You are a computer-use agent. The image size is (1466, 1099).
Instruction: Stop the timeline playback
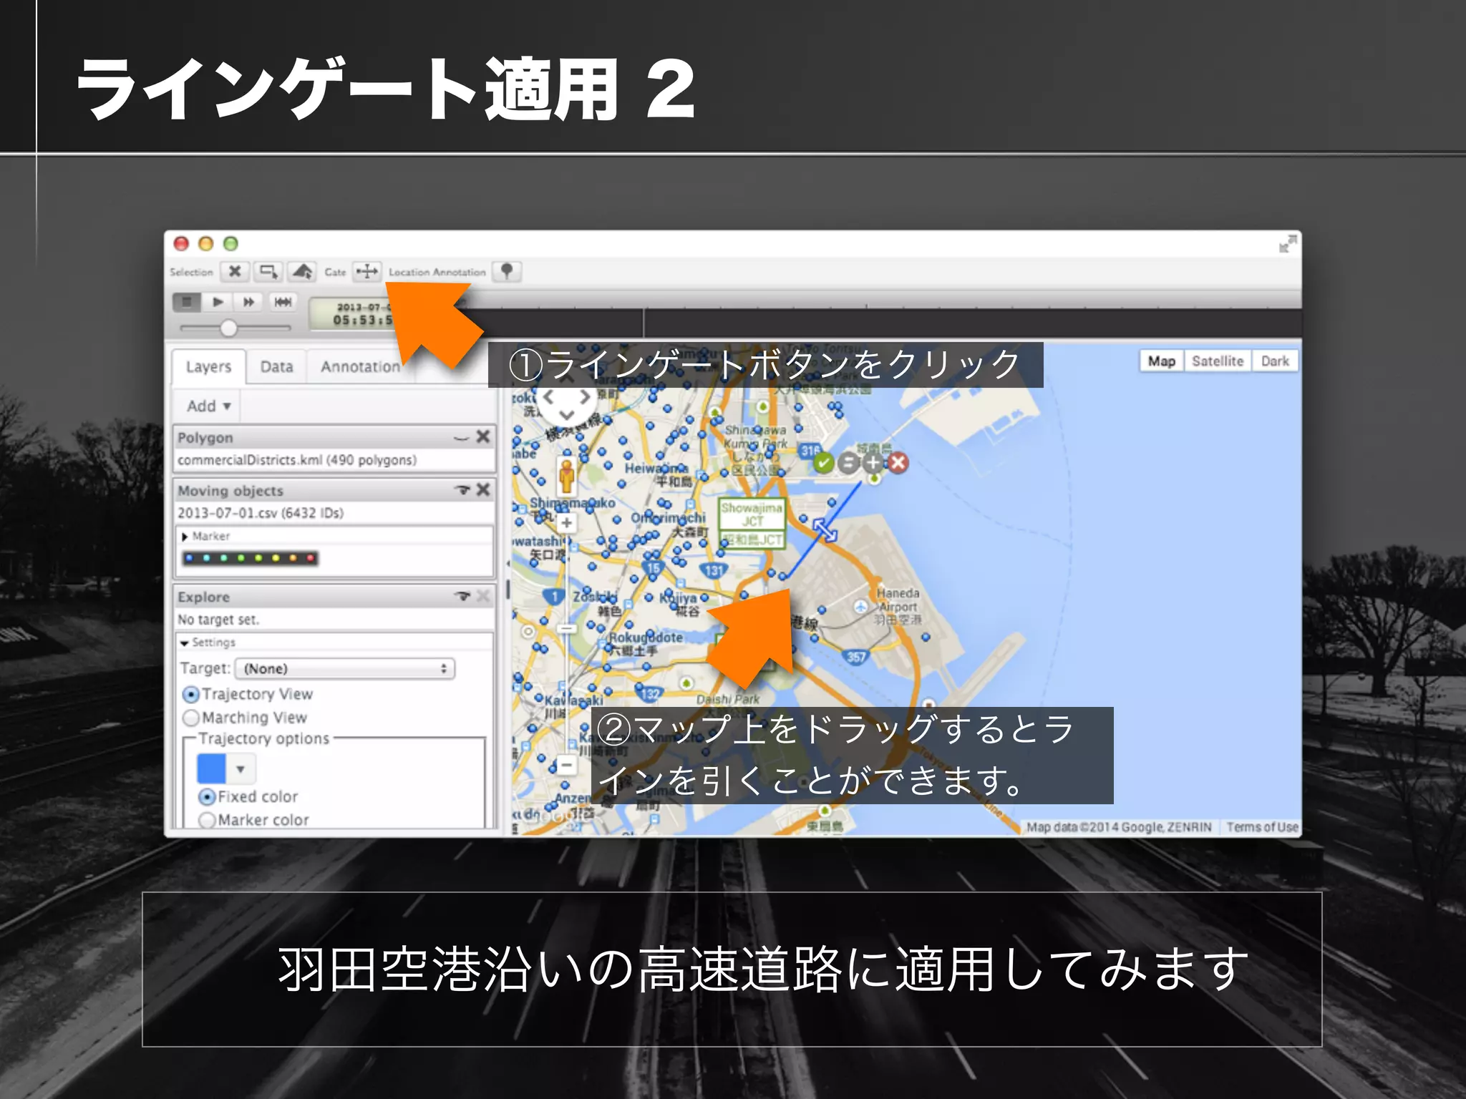tap(186, 302)
